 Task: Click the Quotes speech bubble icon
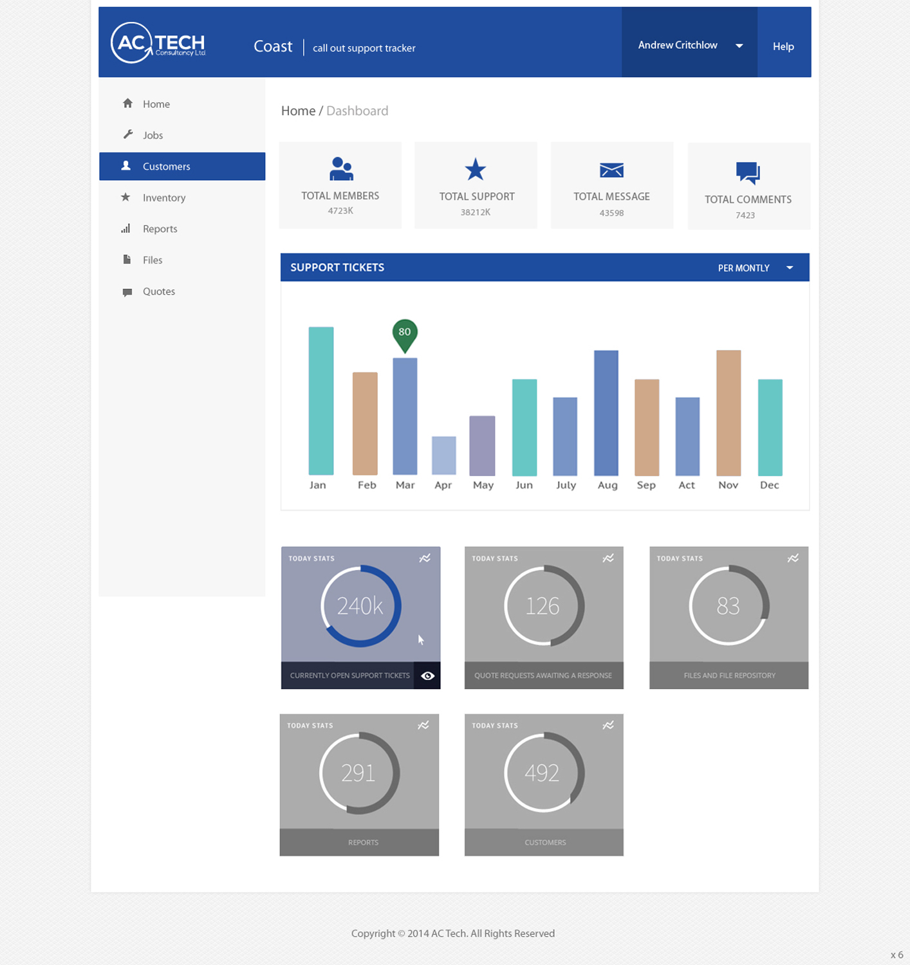[127, 292]
